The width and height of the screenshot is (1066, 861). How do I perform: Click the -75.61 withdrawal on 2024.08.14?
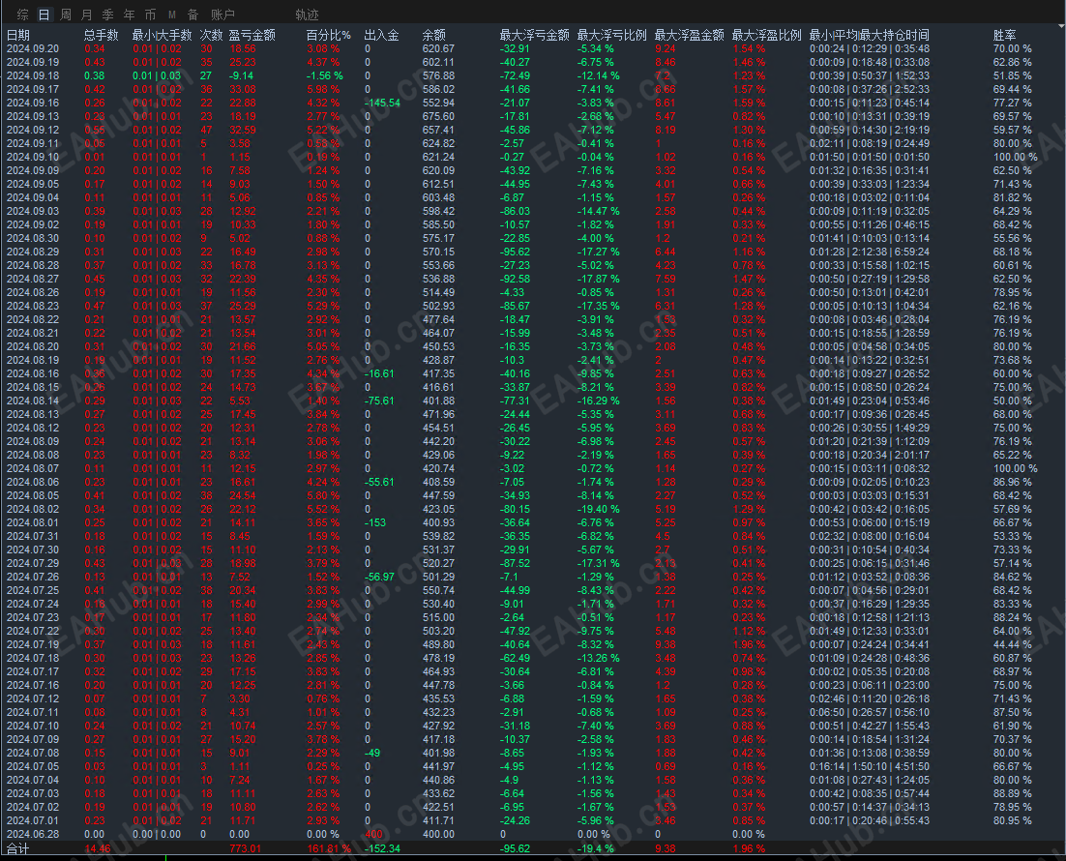point(378,401)
